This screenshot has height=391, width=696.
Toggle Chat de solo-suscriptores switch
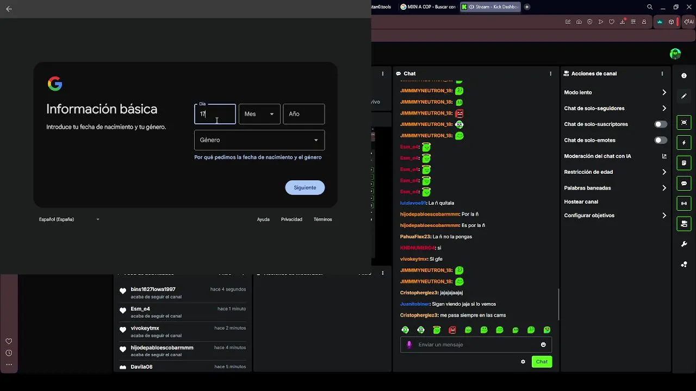pyautogui.click(x=661, y=124)
